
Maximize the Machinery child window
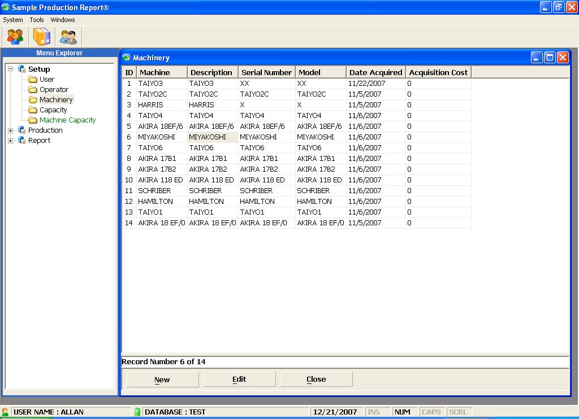[x=550, y=58]
